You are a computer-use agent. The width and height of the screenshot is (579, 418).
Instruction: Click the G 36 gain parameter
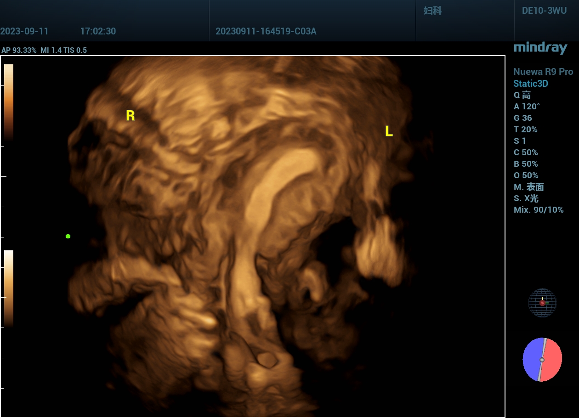[522, 118]
